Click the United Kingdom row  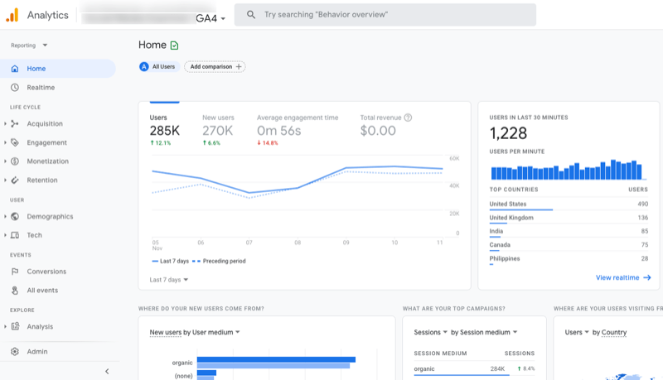(x=569, y=218)
